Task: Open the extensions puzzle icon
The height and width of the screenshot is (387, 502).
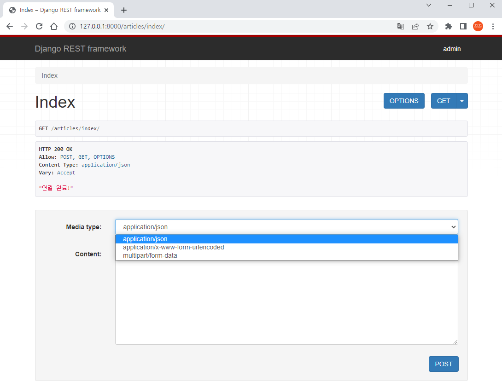Action: (448, 26)
